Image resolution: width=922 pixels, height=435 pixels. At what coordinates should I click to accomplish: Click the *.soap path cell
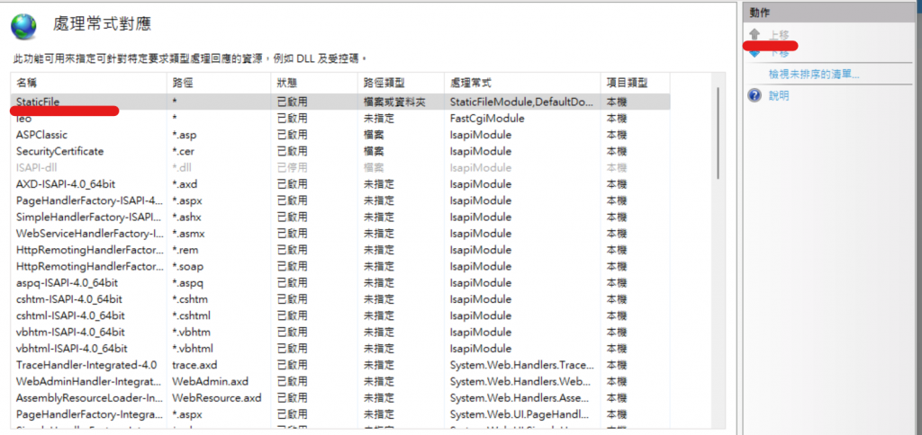pos(187,267)
